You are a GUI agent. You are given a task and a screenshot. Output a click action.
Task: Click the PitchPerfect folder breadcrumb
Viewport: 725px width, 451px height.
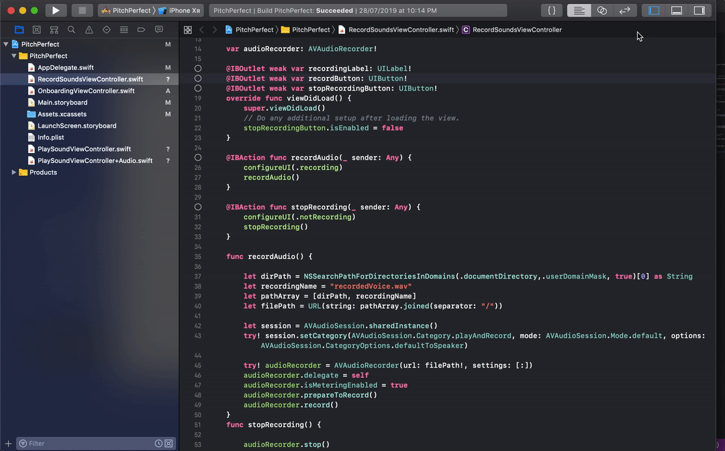[305, 30]
